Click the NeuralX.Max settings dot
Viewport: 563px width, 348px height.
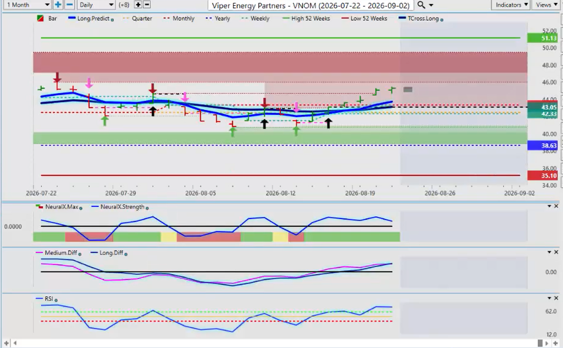tap(80, 208)
